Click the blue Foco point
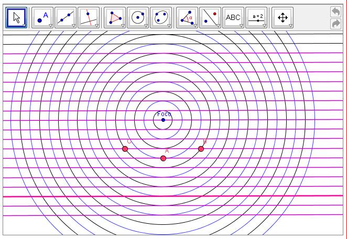The height and width of the screenshot is (239, 347). [163, 120]
